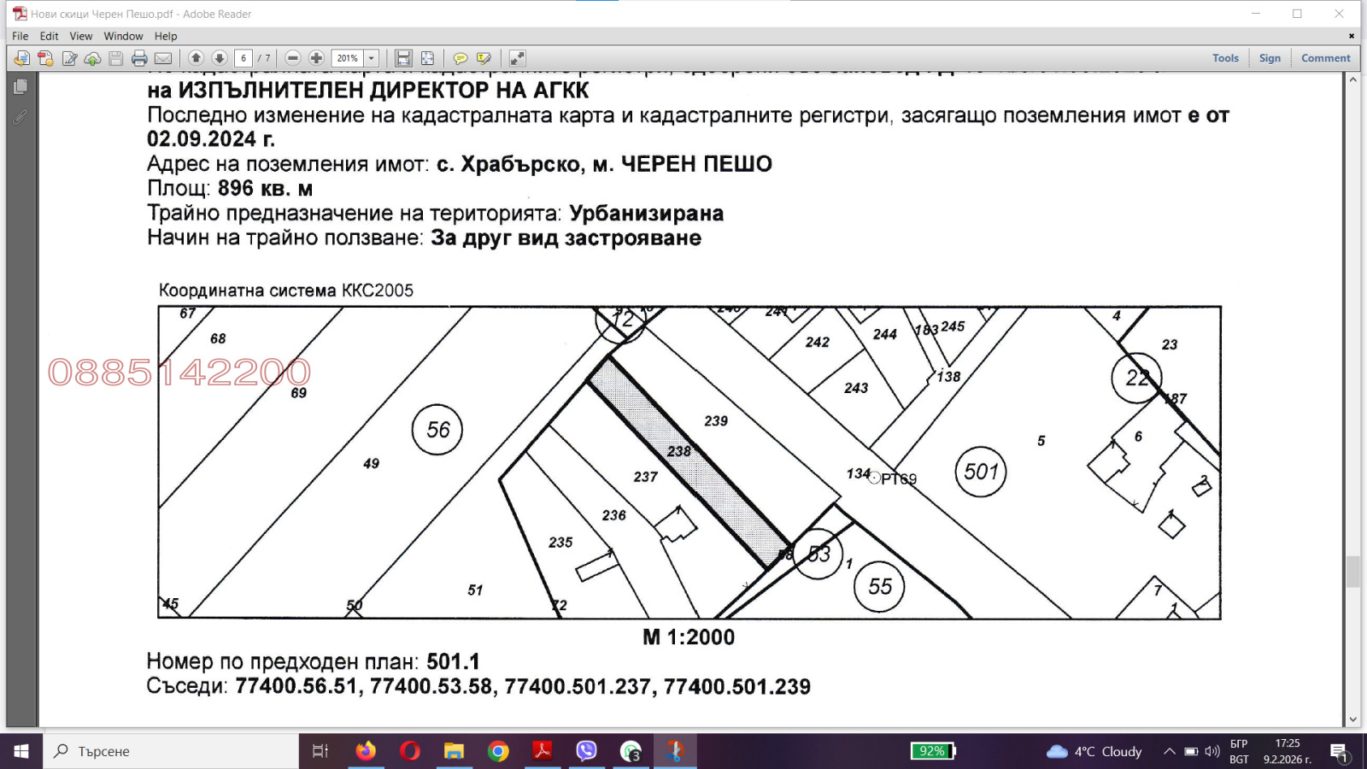1367x769 pixels.
Task: Click the page number input field
Action: point(243,58)
